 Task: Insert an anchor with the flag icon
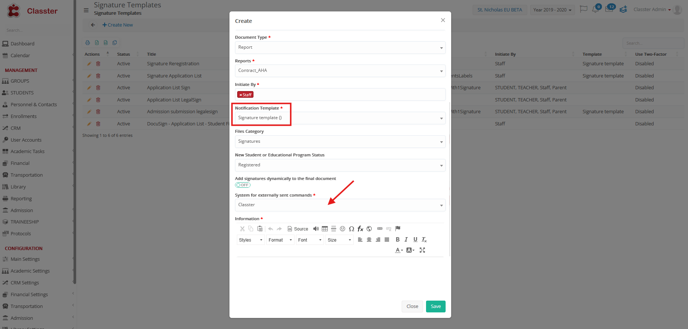398,229
